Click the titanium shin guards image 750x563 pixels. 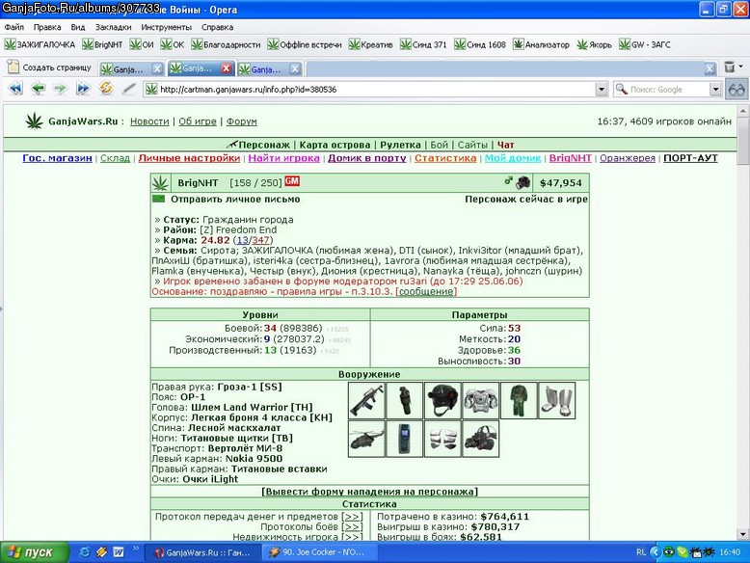(x=557, y=400)
